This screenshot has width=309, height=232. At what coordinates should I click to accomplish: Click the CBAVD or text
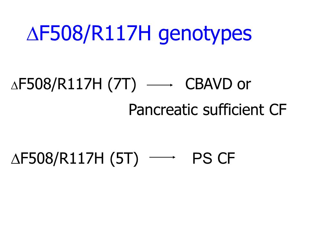click(218, 84)
